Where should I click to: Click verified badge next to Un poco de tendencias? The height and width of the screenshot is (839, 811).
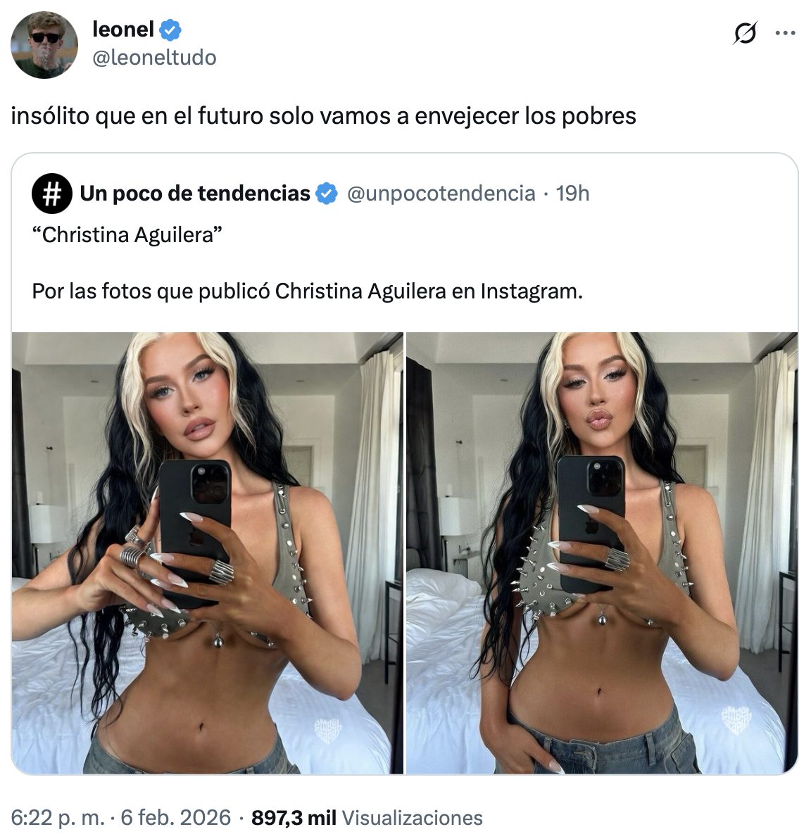click(327, 193)
